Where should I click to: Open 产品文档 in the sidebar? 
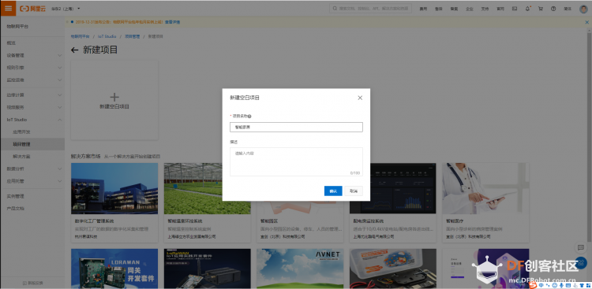[16, 209]
